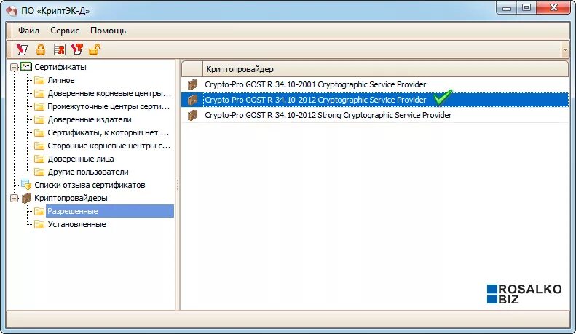Click the КриптЭК-Д application title icon
The height and width of the screenshot is (334, 576).
click(x=12, y=11)
